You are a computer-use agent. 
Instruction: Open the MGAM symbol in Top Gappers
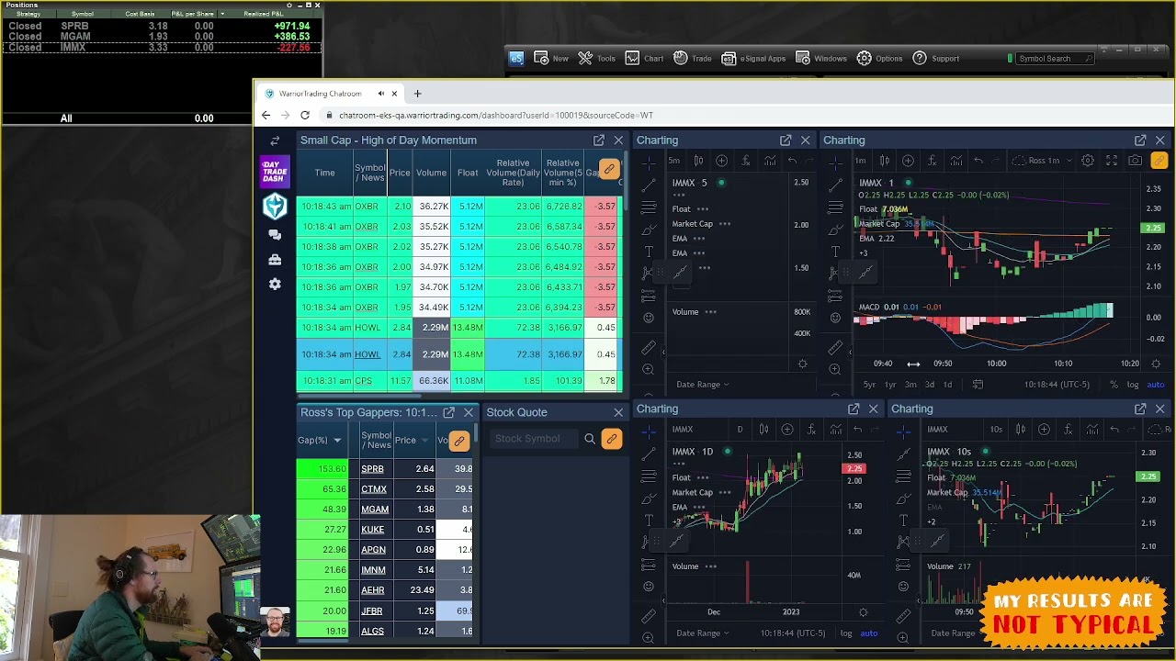pos(375,510)
